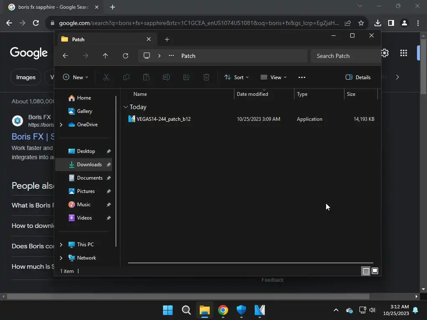This screenshot has width=427, height=320.
Task: Open Chrome tab search dropdown arrow
Action: pyautogui.click(x=360, y=6)
